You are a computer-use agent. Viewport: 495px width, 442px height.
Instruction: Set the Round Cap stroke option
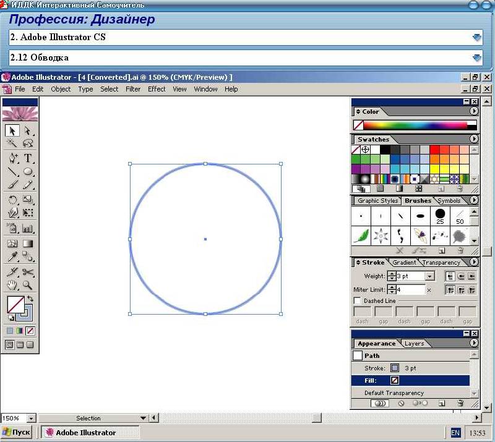[461, 276]
